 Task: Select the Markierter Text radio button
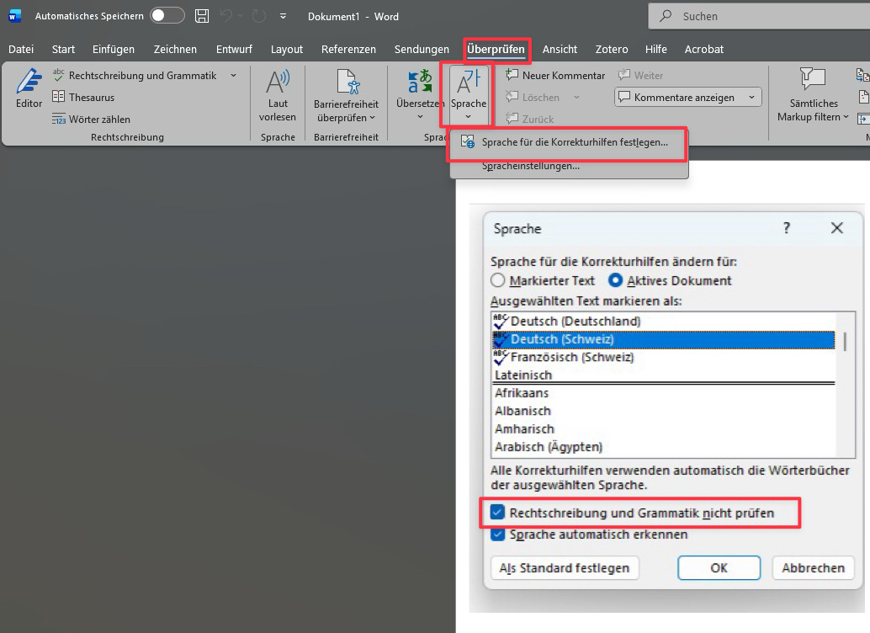point(498,281)
